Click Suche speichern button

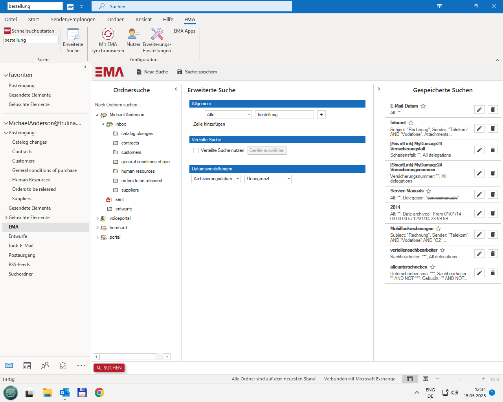pyautogui.click(x=197, y=72)
